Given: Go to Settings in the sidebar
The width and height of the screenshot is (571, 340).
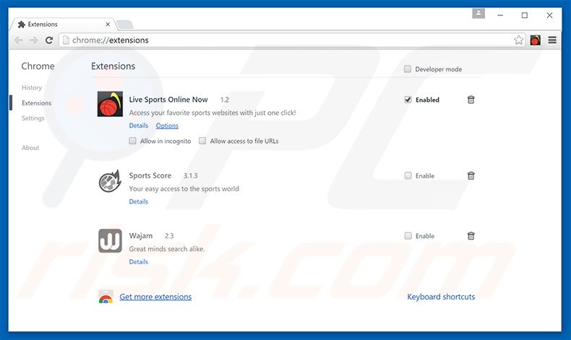Looking at the screenshot, I should 33,118.
